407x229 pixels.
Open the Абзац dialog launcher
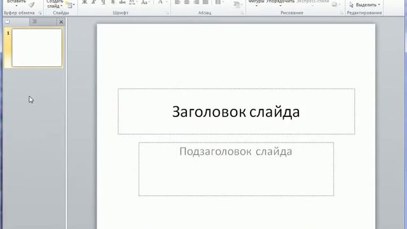(x=242, y=13)
